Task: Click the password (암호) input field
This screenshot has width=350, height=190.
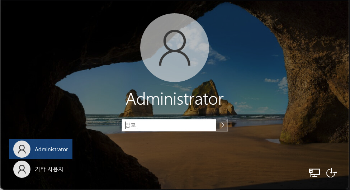Action: point(169,125)
